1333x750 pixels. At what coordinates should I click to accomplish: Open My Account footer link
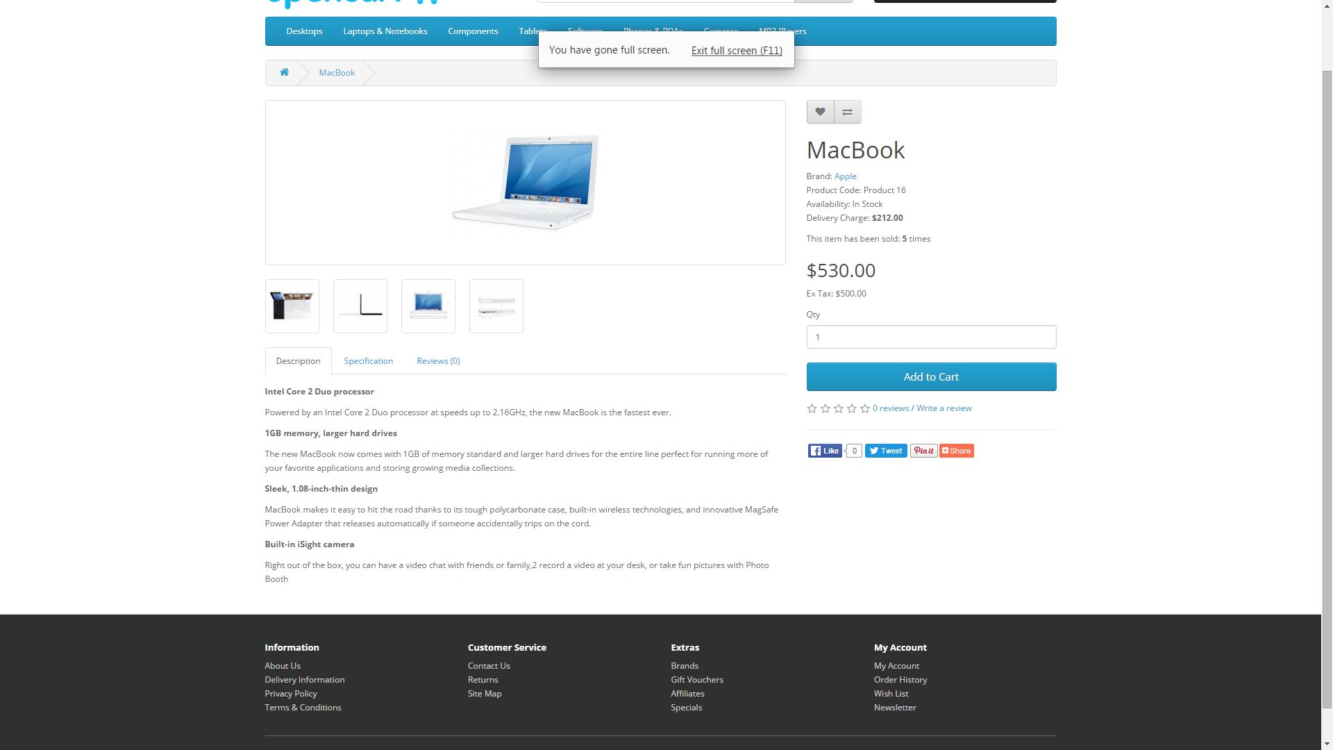click(896, 665)
